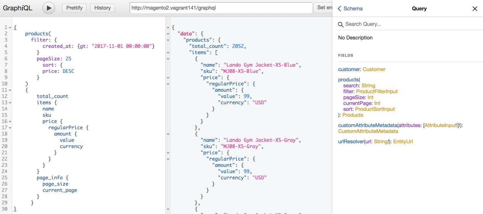The width and height of the screenshot is (483, 214).
Task: Open String type of search argument
Action: coord(368,86)
